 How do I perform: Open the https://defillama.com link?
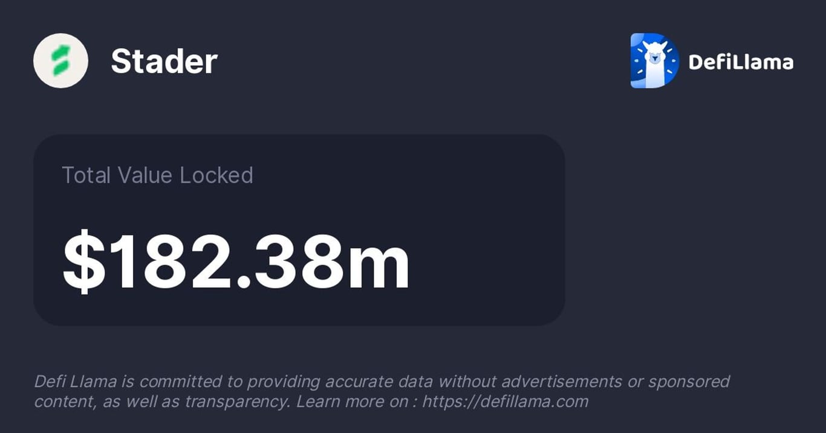505,402
